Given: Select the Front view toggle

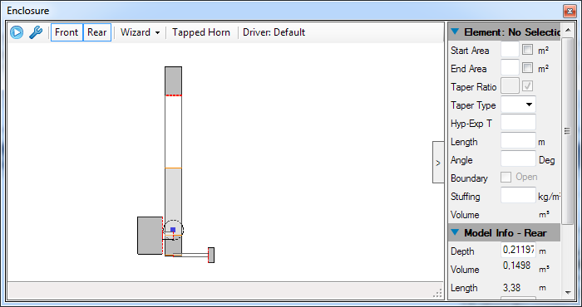Looking at the screenshot, I should 67,32.
